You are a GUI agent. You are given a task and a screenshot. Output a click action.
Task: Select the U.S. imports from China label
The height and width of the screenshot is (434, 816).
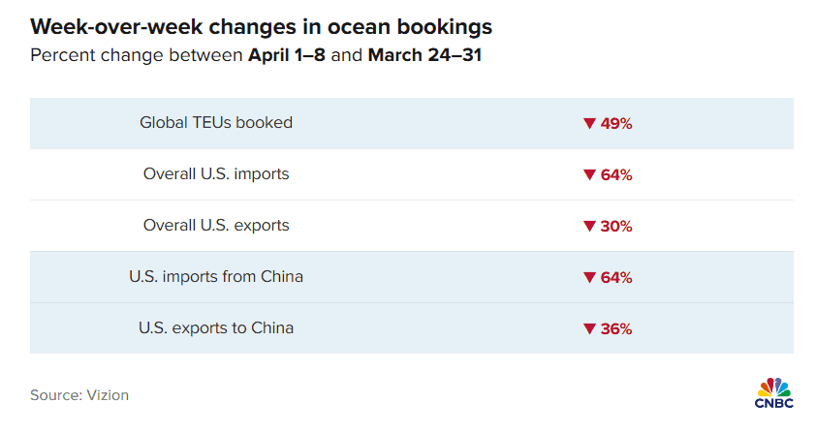(216, 276)
